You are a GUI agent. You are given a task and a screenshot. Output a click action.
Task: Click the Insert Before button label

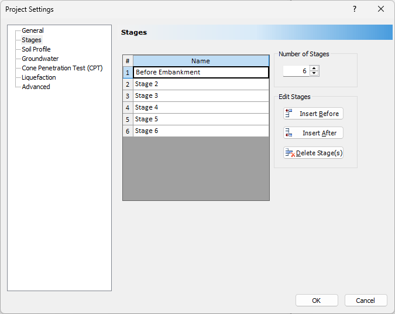(319, 114)
